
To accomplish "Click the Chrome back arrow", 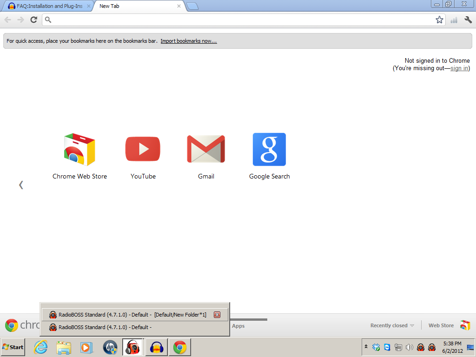I will click(8, 20).
